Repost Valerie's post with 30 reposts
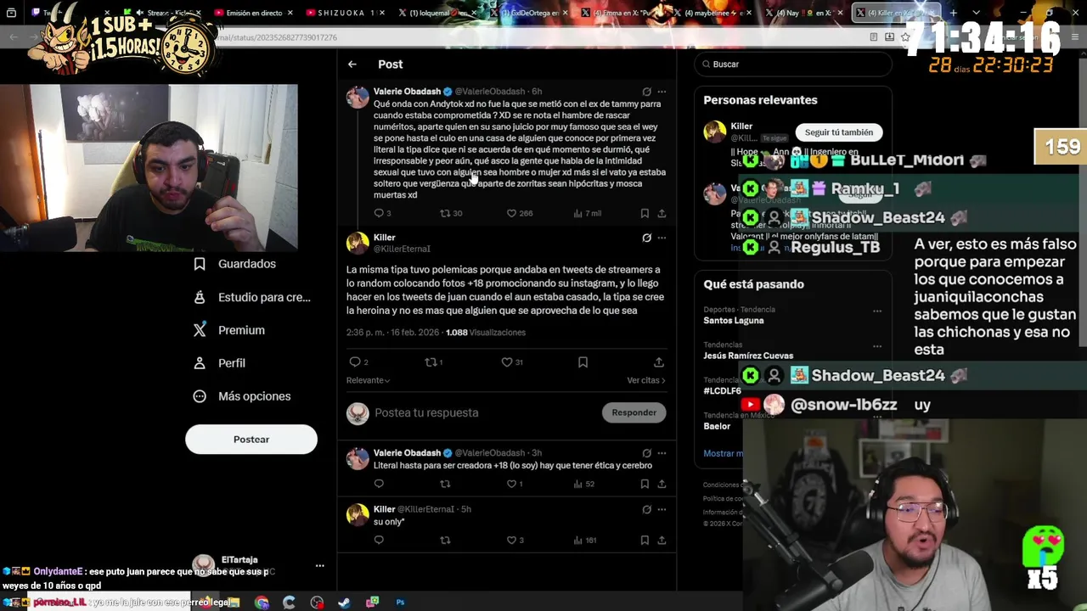Viewport: 1087px width, 611px height. (450, 213)
